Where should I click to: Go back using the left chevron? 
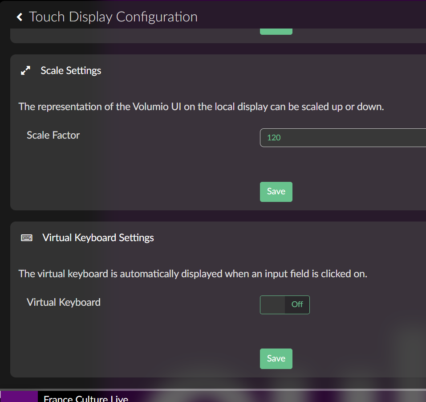(19, 17)
